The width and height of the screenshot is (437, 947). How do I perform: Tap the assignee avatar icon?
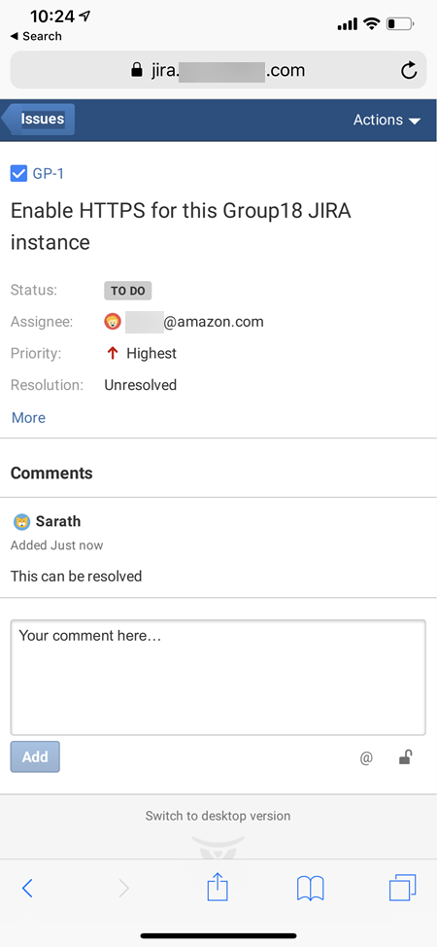113,322
